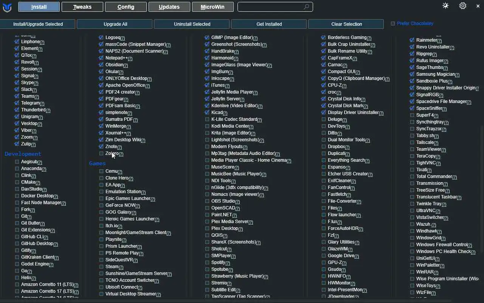The image size is (484, 303).
Task: Open the help link (?) next to Zotero
Action: pos(121,154)
